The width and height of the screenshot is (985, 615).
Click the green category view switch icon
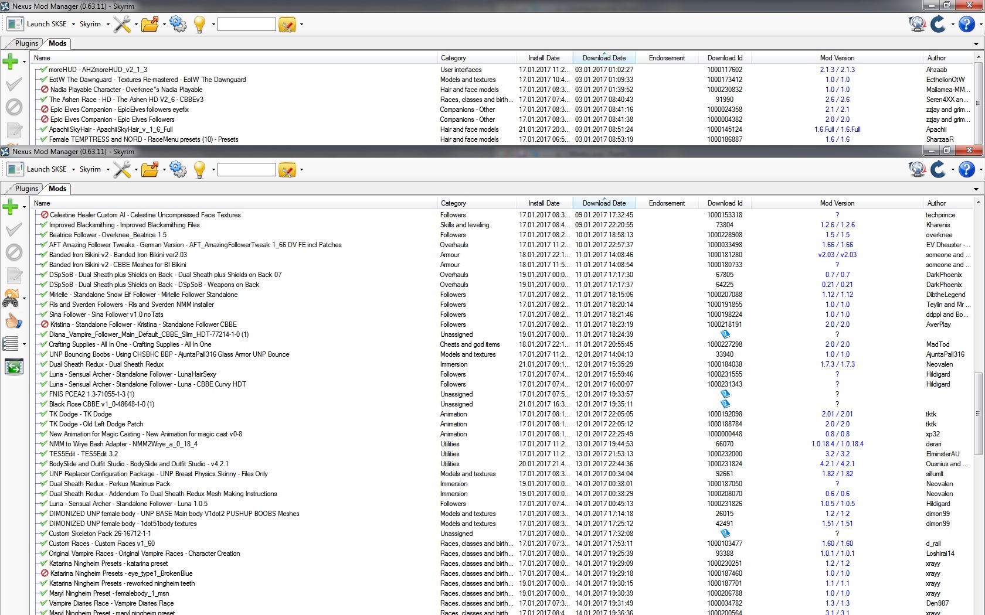[x=13, y=367]
